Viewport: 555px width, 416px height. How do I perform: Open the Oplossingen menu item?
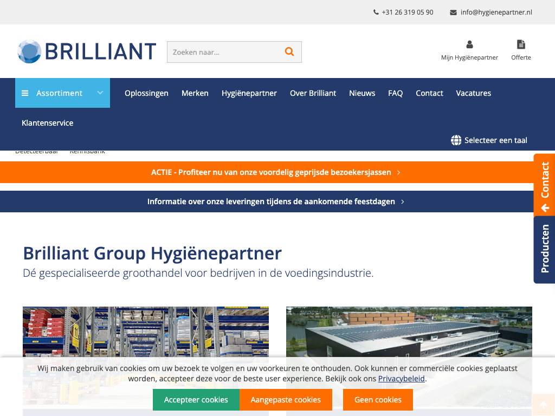(x=146, y=93)
